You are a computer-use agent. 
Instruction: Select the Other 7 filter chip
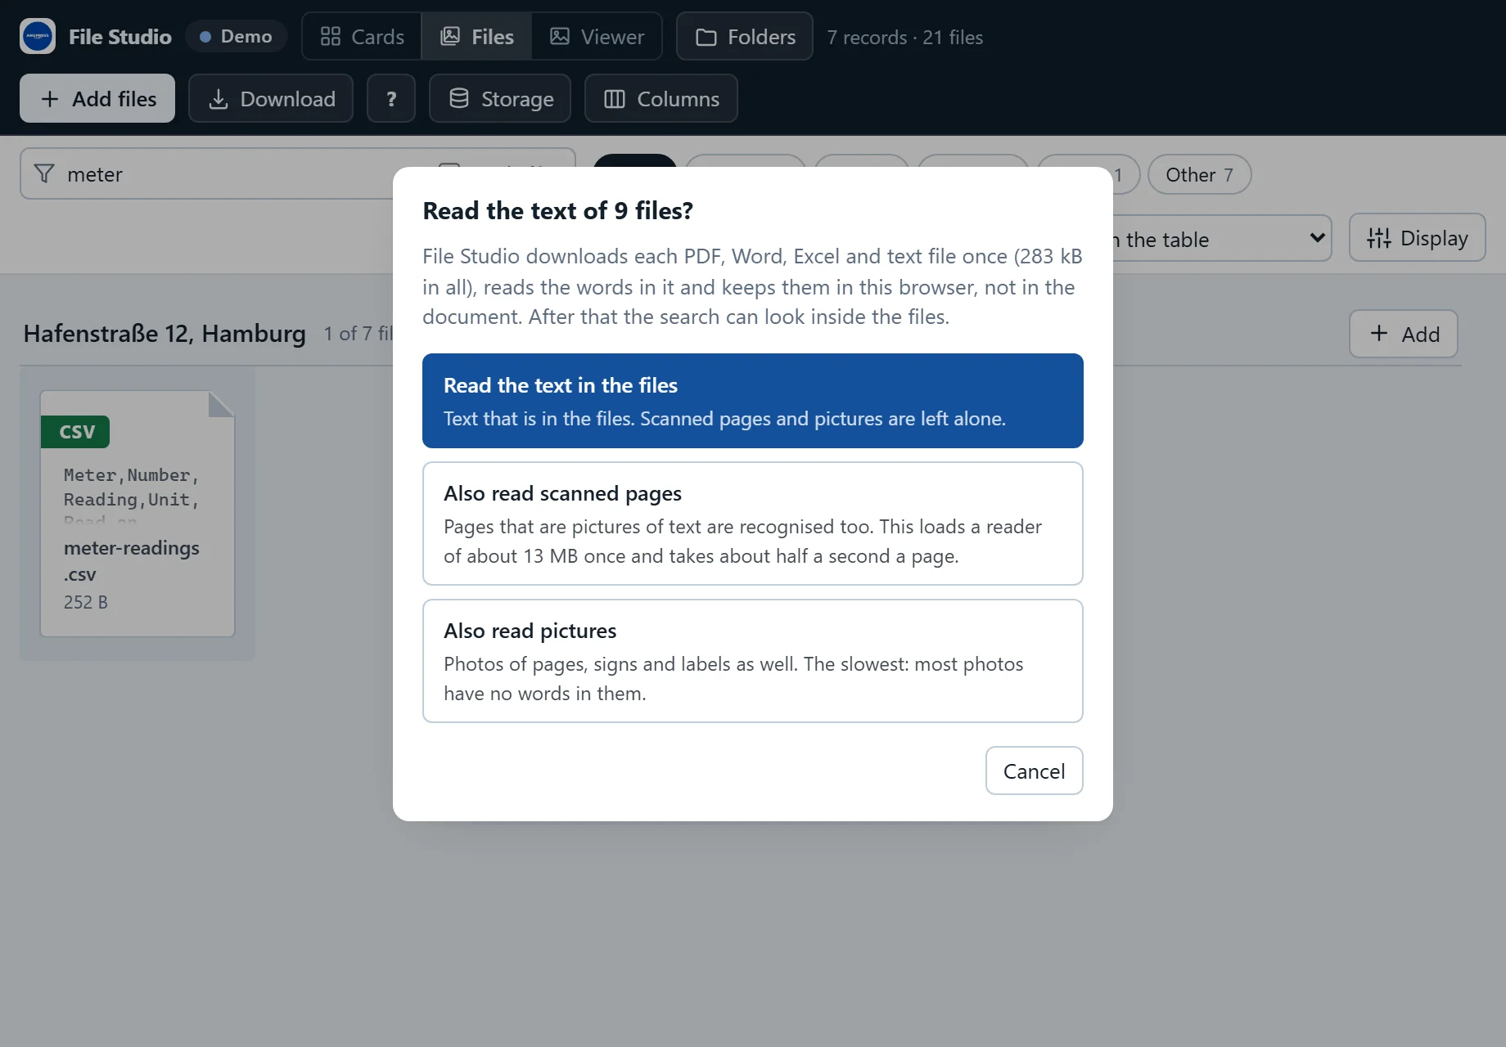(x=1199, y=174)
